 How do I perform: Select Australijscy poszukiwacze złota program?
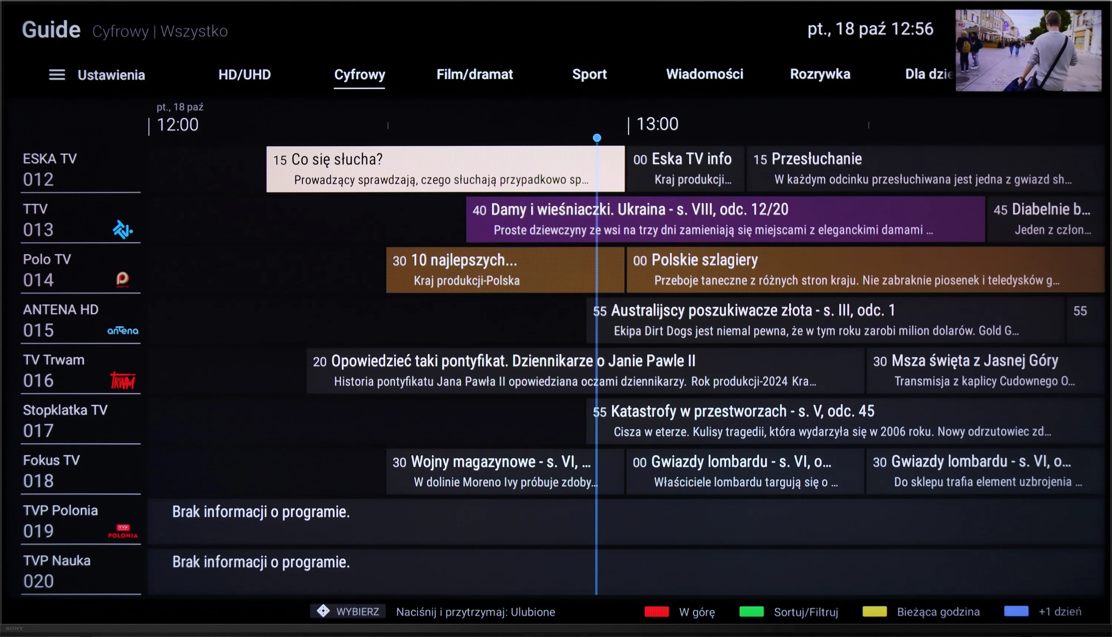(825, 320)
